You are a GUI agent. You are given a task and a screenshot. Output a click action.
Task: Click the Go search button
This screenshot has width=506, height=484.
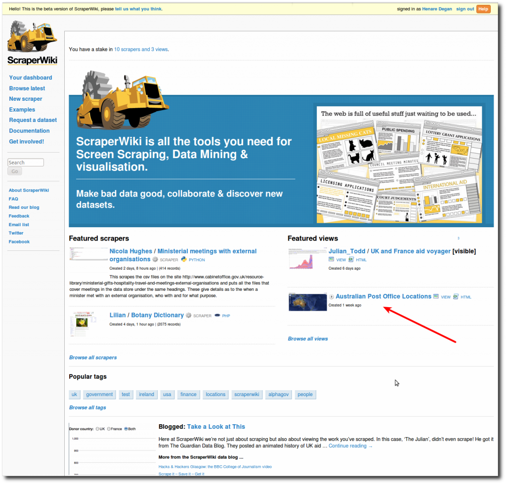point(15,171)
